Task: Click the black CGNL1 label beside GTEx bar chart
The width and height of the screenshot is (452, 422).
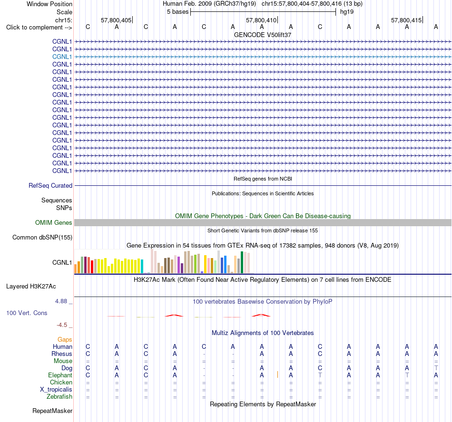Action: tap(62, 262)
